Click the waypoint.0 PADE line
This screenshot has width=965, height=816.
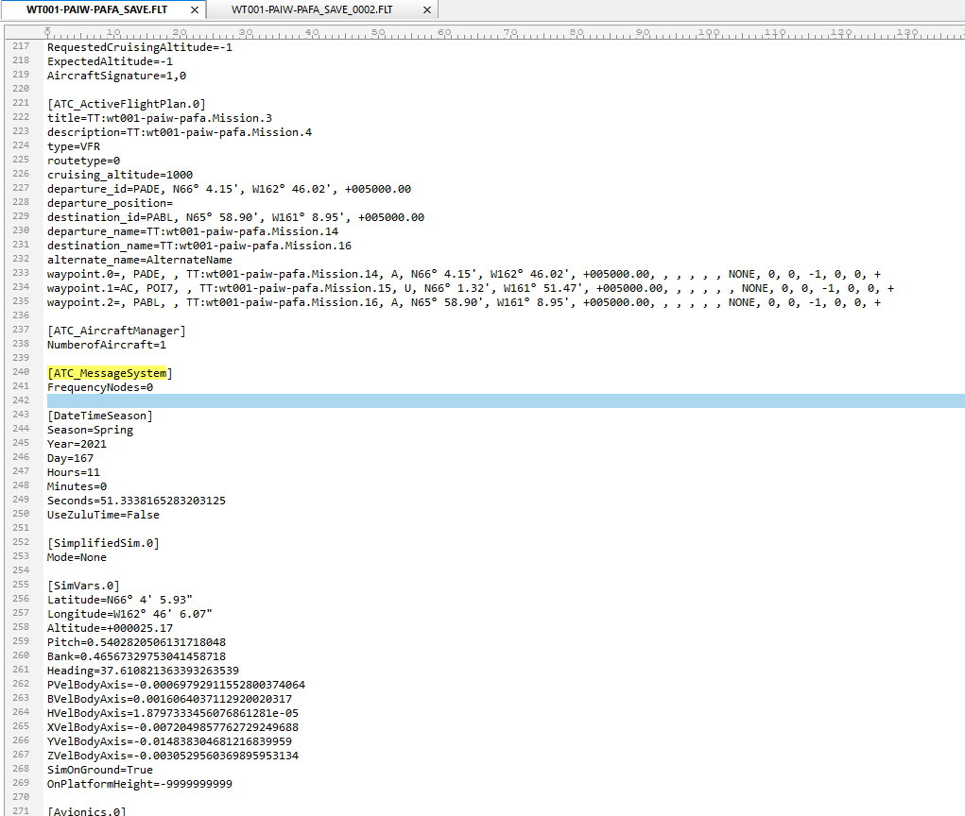pos(464,274)
